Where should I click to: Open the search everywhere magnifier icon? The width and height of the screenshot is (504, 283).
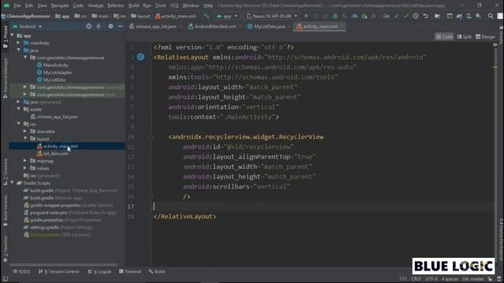click(491, 16)
